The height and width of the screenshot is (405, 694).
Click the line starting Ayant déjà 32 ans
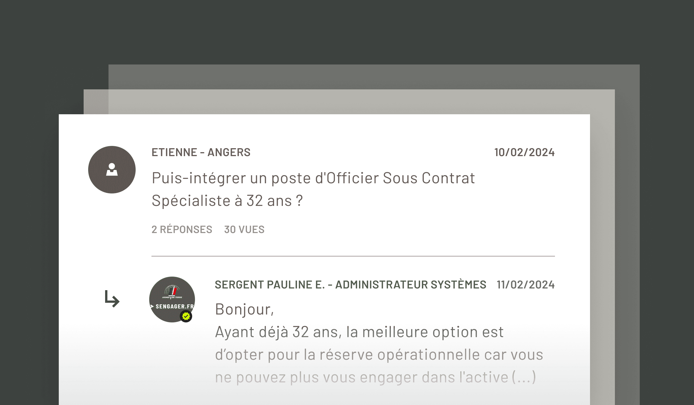click(359, 332)
